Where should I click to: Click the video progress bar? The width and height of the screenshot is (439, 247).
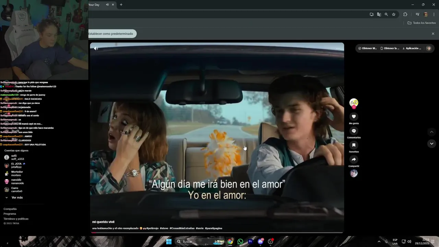pyautogui.click(x=217, y=233)
